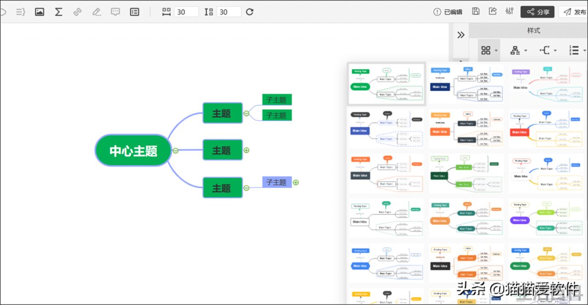Image resolution: width=588 pixels, height=305 pixels.
Task: Switch to the 样式 style tab
Action: click(533, 31)
